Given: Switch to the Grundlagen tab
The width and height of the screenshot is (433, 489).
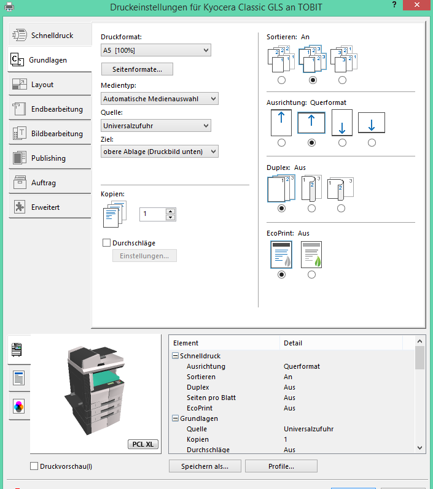Looking at the screenshot, I should click(49, 60).
